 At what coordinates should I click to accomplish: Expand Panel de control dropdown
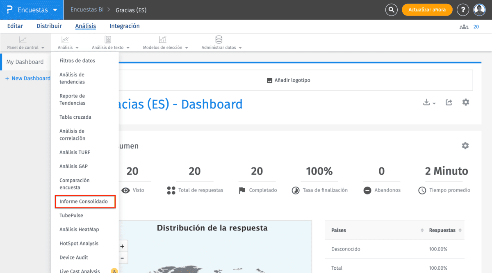pos(25,43)
